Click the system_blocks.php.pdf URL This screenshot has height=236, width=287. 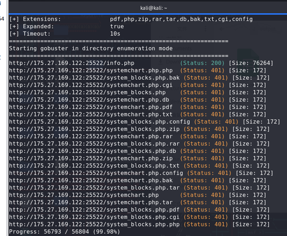94,209
